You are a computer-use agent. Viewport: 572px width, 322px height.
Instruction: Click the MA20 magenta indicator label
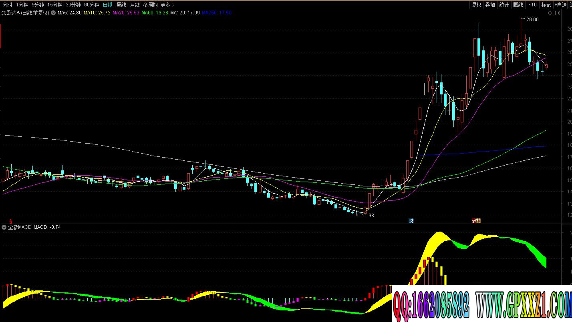click(x=126, y=13)
